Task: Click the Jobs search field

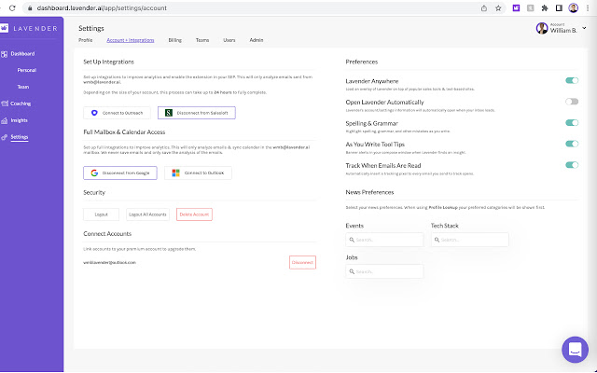Action: [384, 271]
